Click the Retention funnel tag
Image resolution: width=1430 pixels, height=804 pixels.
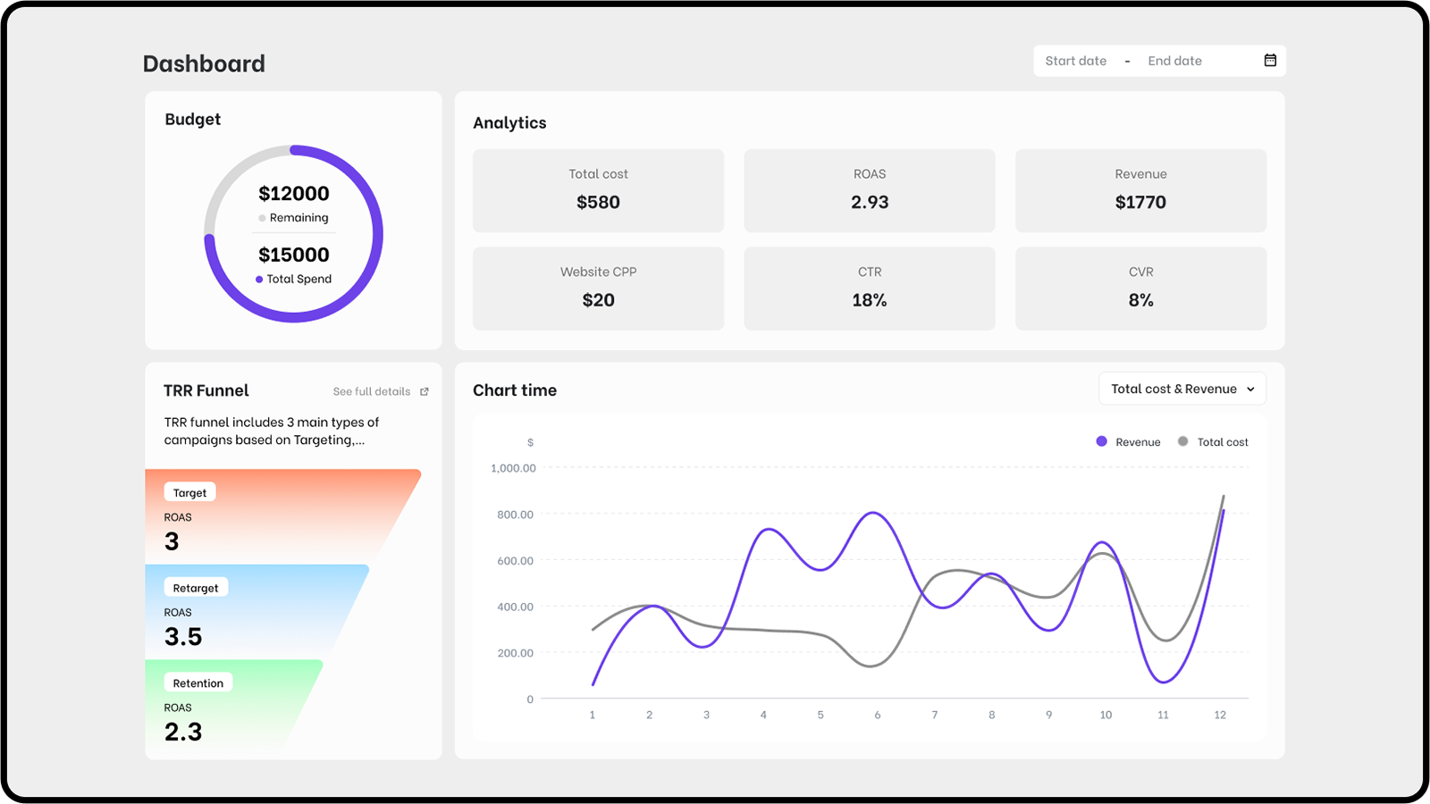pos(198,683)
